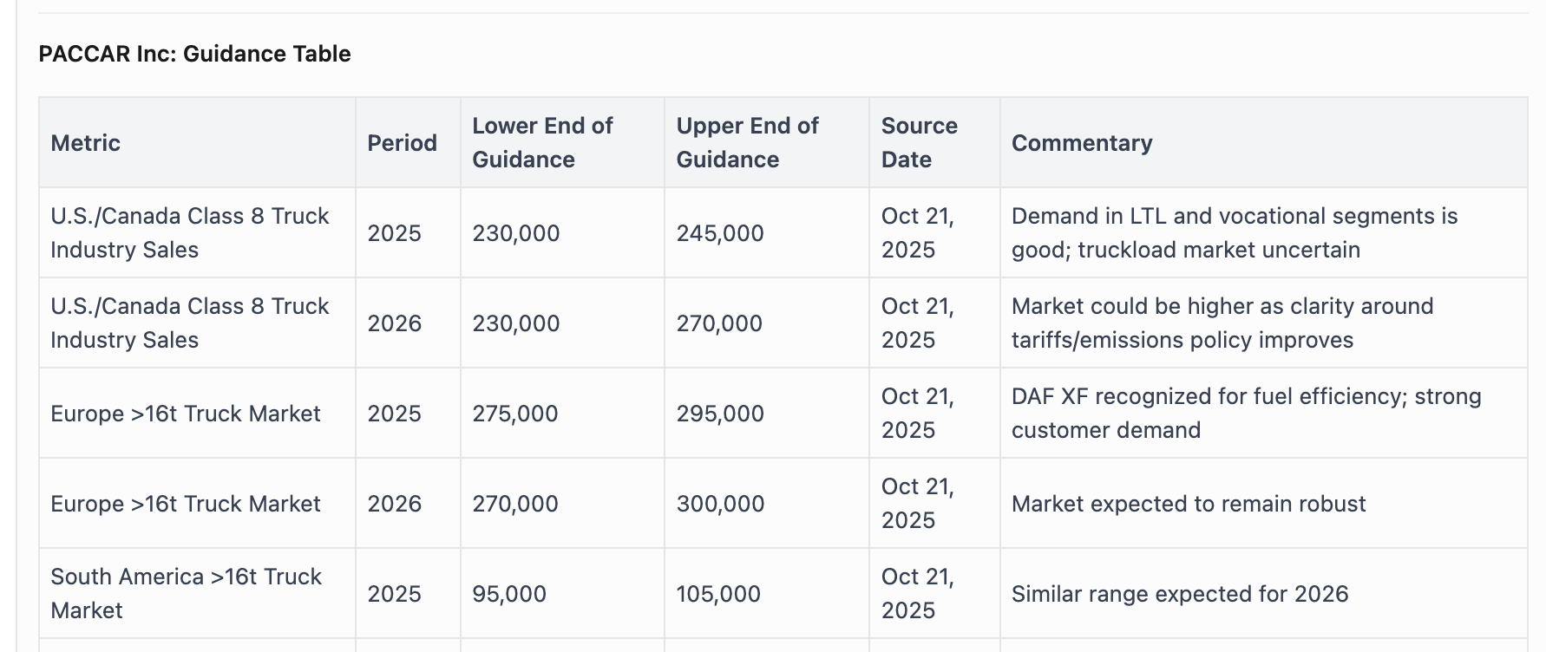Select the DAF XF fuel efficiency commentary
1546x652 pixels.
[1246, 414]
